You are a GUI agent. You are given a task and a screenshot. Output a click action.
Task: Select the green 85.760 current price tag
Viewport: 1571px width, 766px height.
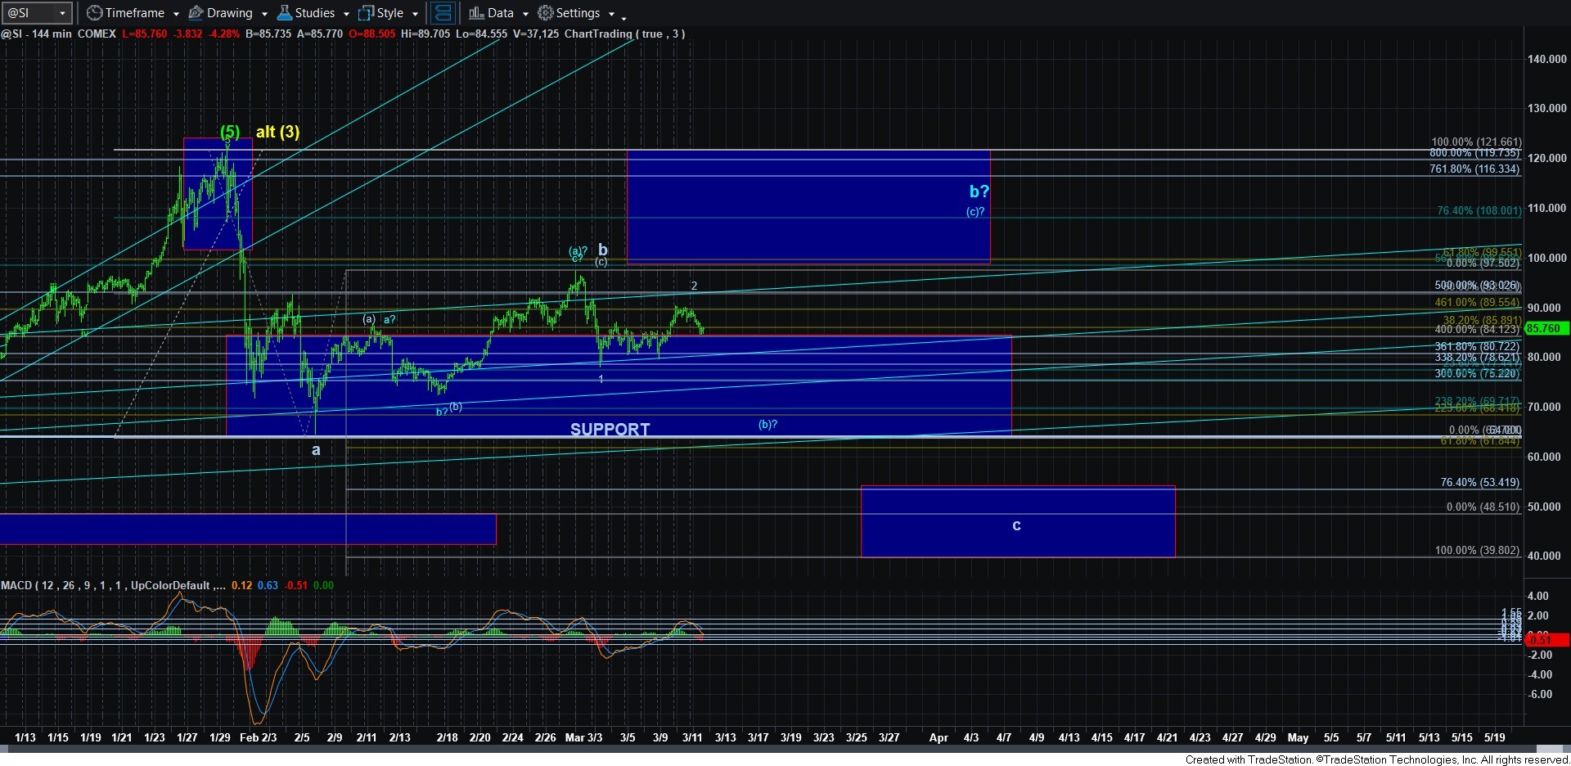pos(1543,328)
